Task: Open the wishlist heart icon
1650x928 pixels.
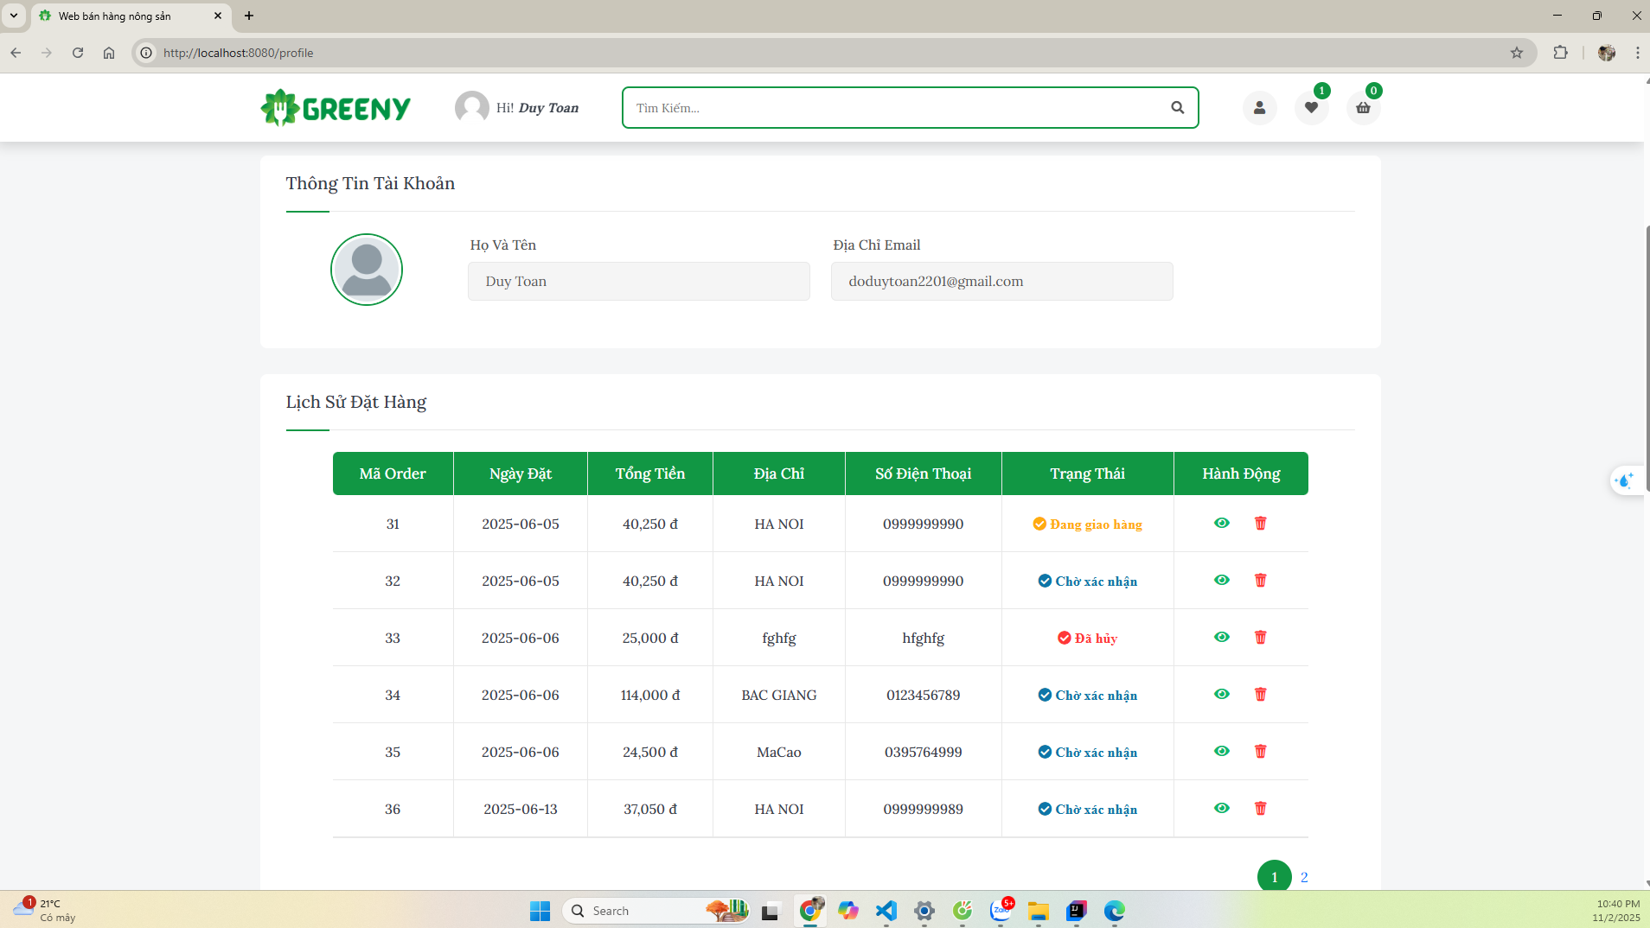Action: pos(1311,108)
